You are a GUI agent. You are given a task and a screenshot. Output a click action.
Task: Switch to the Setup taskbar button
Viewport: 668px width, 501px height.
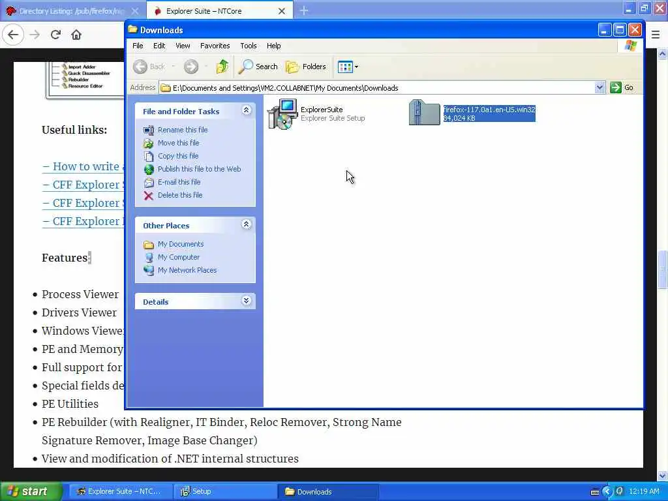[x=224, y=491]
